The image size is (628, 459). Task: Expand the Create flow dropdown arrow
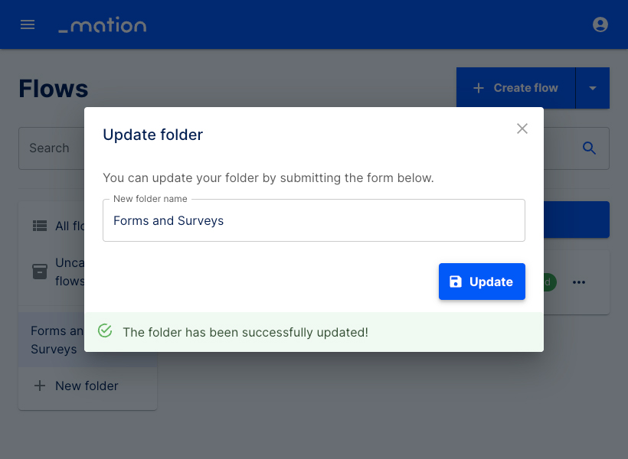coord(593,88)
